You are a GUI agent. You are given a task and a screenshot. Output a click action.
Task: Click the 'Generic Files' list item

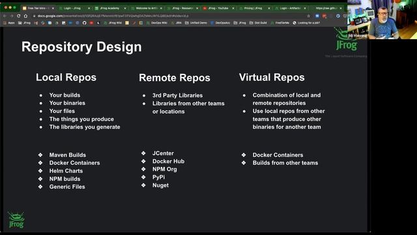67,187
